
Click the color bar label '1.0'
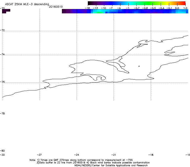(x=185, y=8)
